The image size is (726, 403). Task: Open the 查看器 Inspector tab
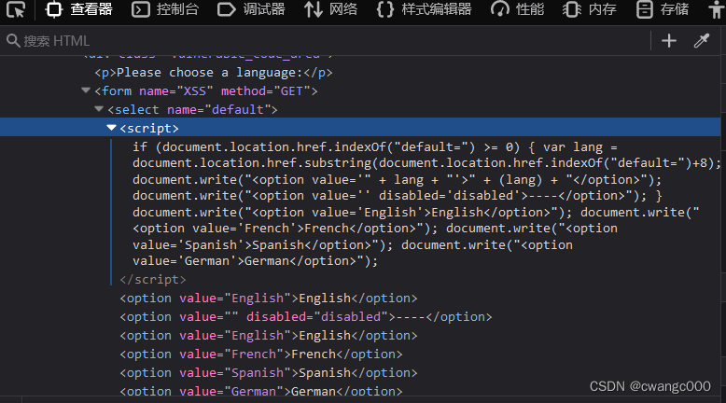pyautogui.click(x=78, y=9)
